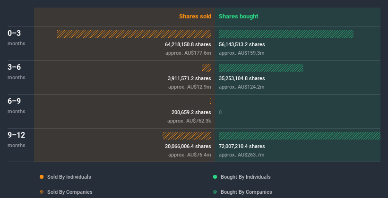Click the hatched Sold By Companies legend icon
This screenshot has width=388, height=198.
(42, 192)
